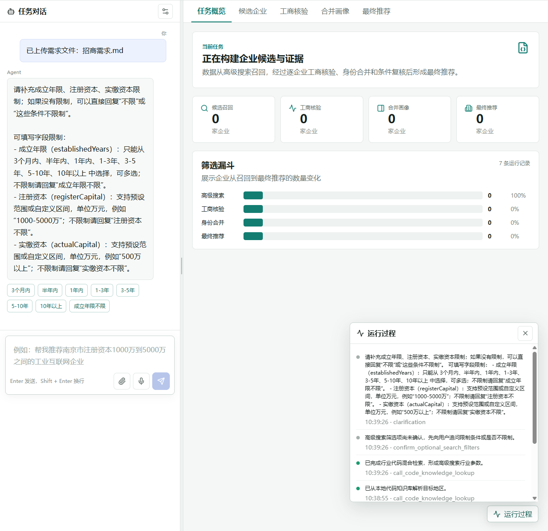Click scroll-up arrow in 运行过程 panel

pos(534,347)
